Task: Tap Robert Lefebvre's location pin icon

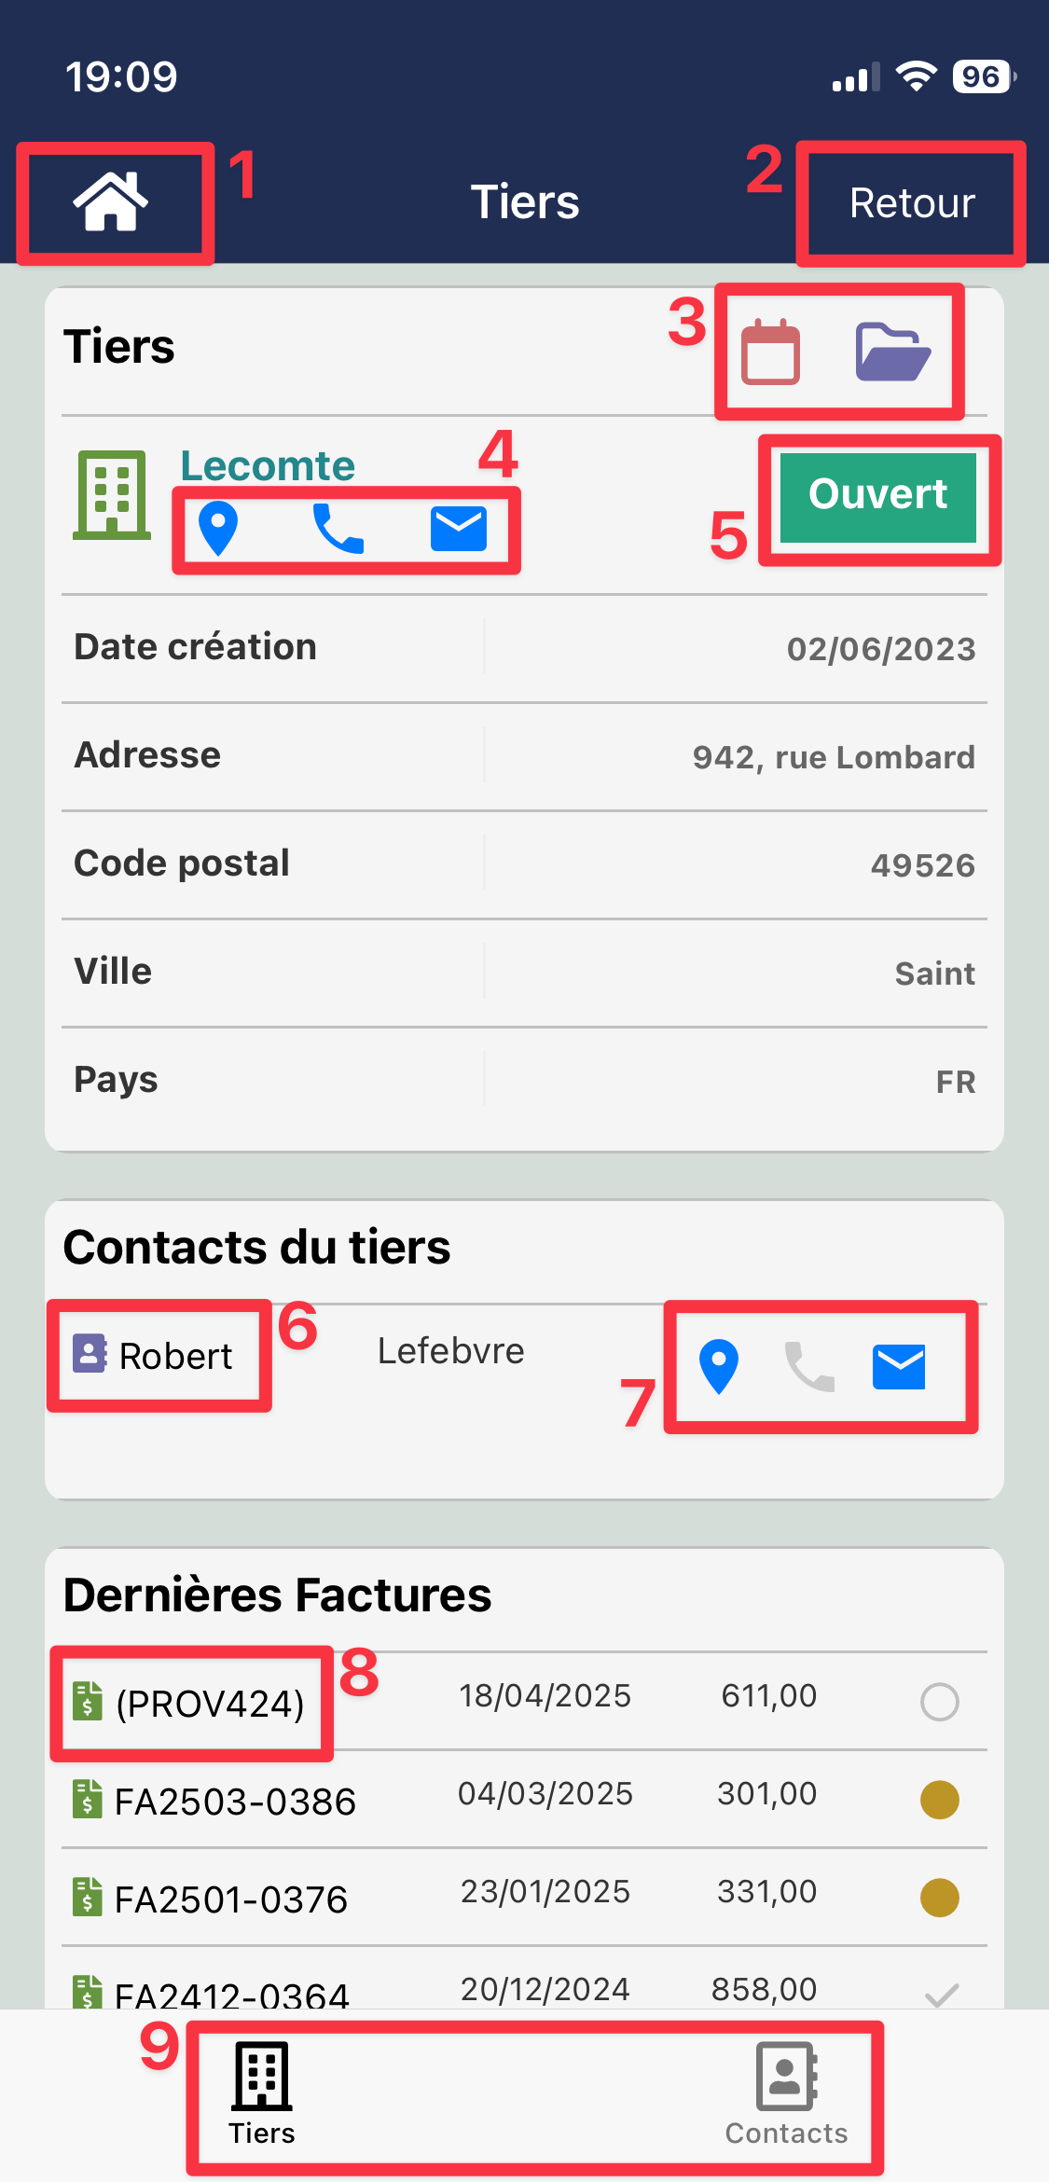Action: 719,1367
